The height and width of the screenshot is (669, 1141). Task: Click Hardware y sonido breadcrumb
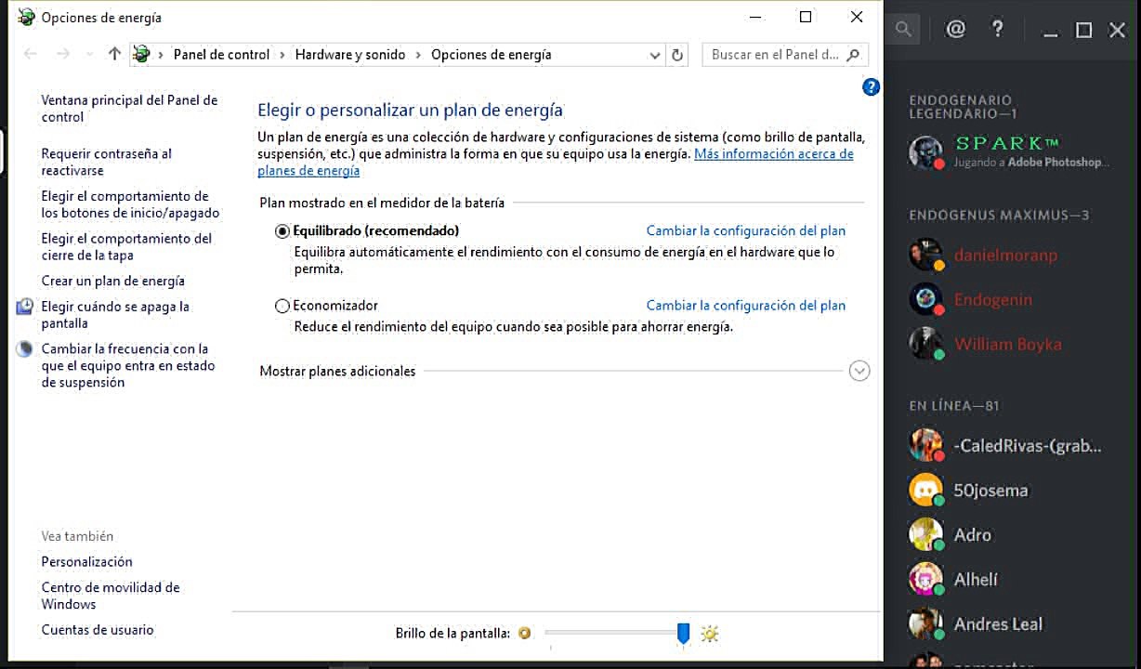(350, 55)
